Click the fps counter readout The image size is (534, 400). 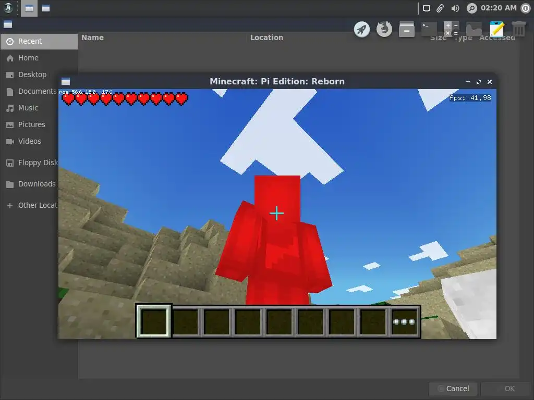click(470, 98)
